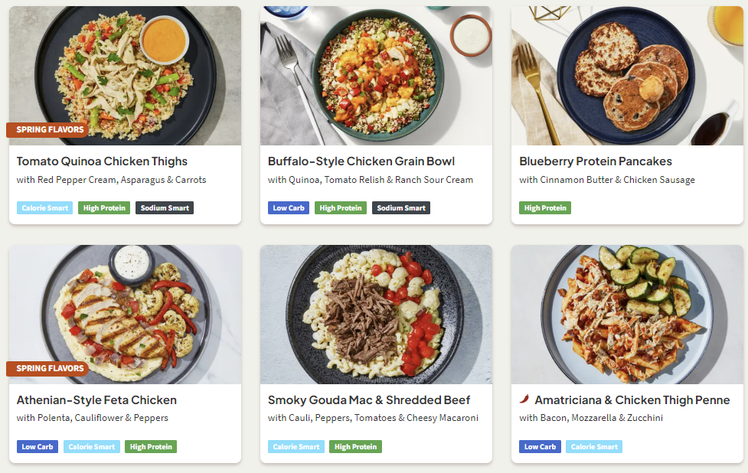Screen dimensions: 748x473
Task: Click Spring Flavors badge on Tomato Quinoa
Action: 50,130
